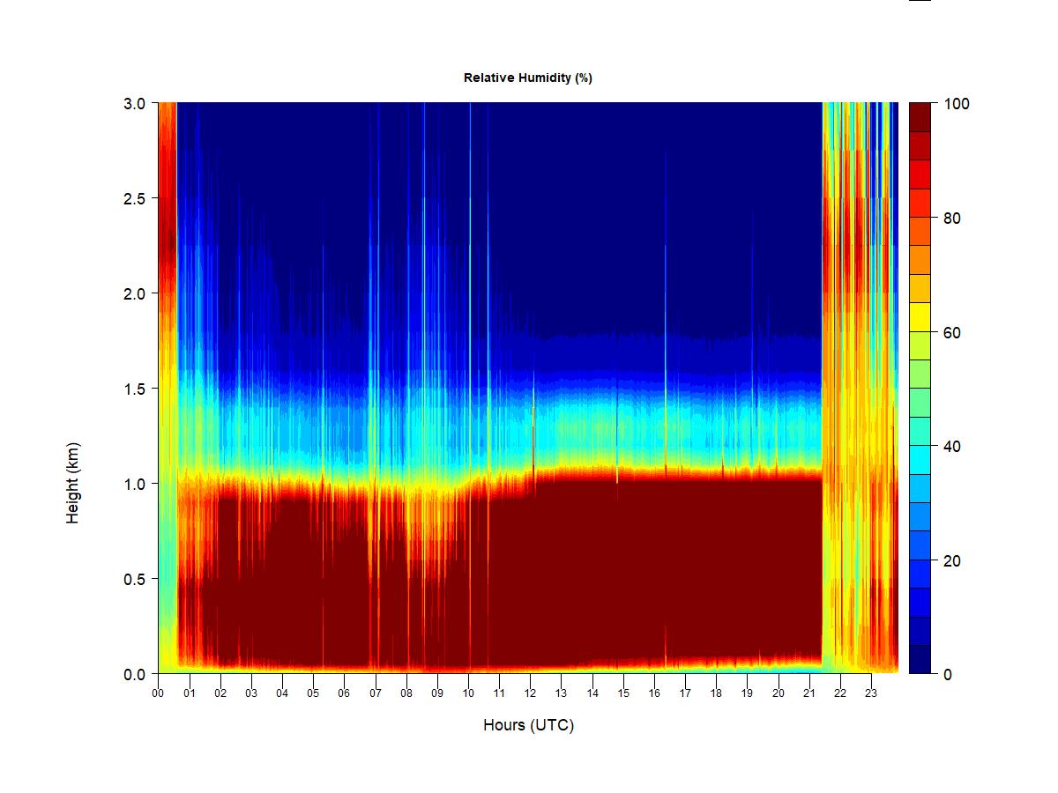This screenshot has height=793, width=1058.
Task: Pick the darkest red swatch atop the colorbar
Action: [x=920, y=117]
